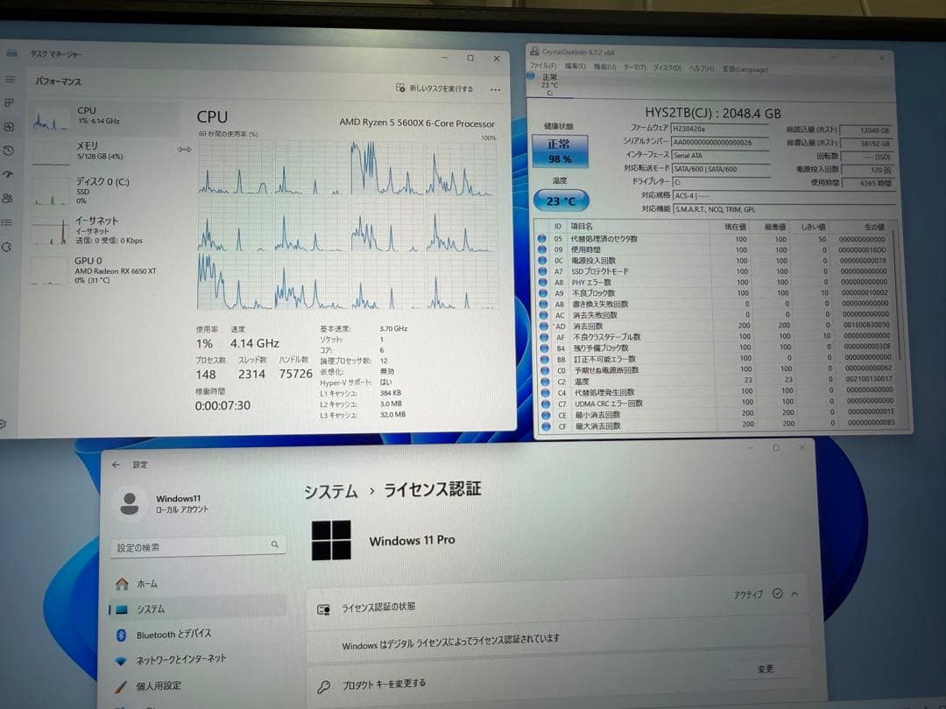Screen dimensions: 946x709
Task: Click the 6365 時間 power-on hours field
Action: click(x=867, y=183)
